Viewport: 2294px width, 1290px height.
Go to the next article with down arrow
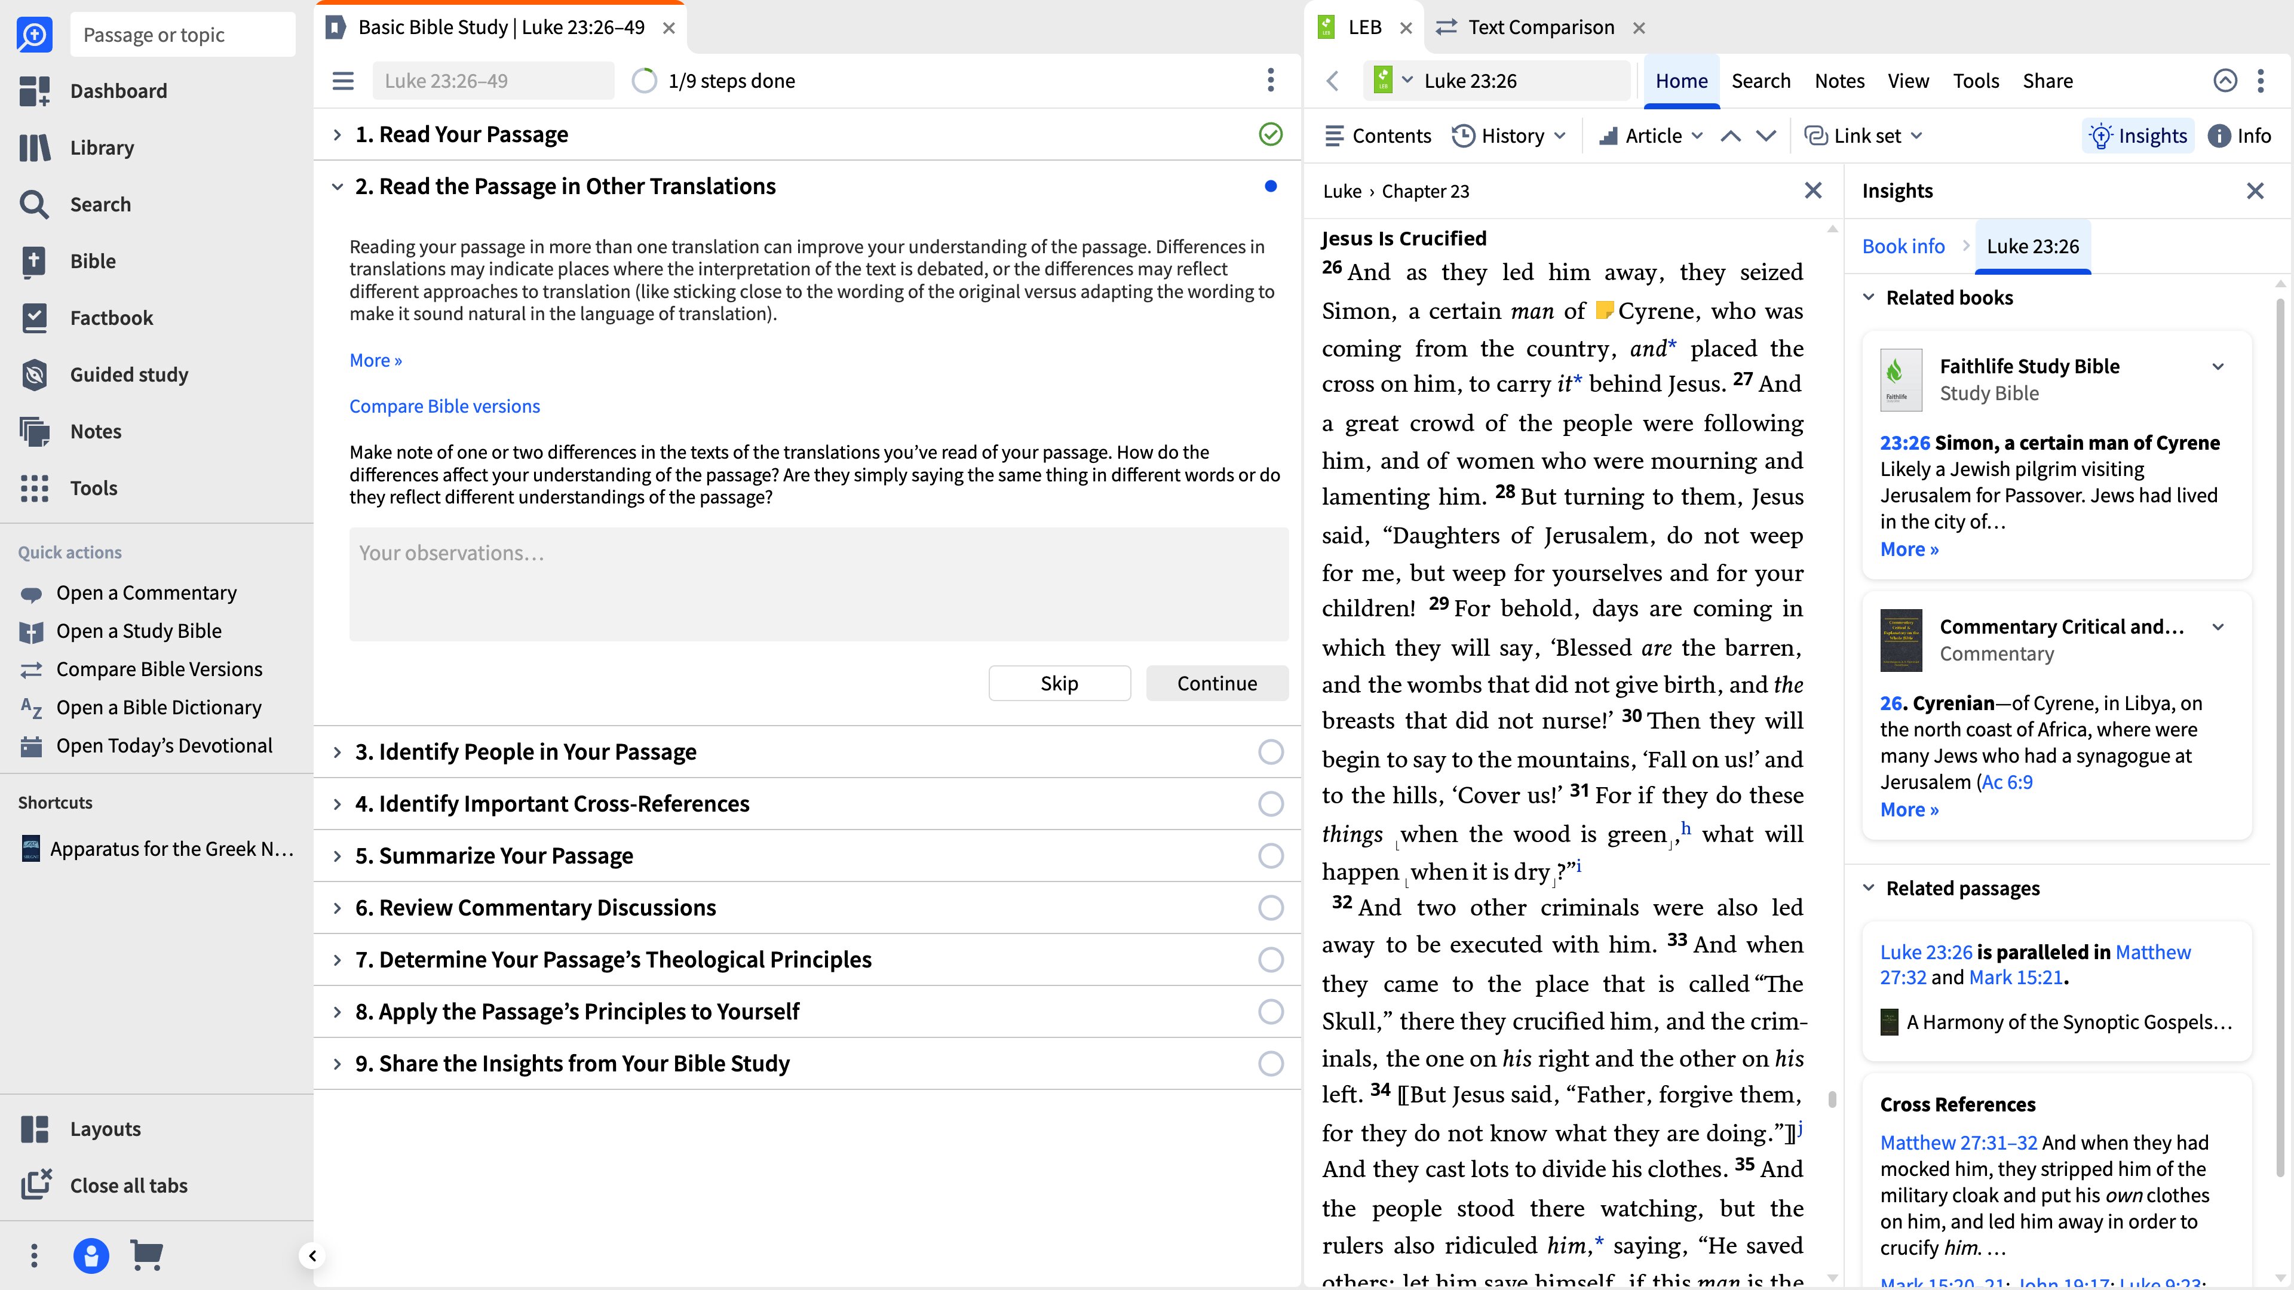[x=1766, y=136]
